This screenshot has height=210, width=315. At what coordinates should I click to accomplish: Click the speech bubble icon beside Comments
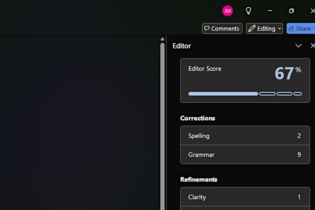207,28
